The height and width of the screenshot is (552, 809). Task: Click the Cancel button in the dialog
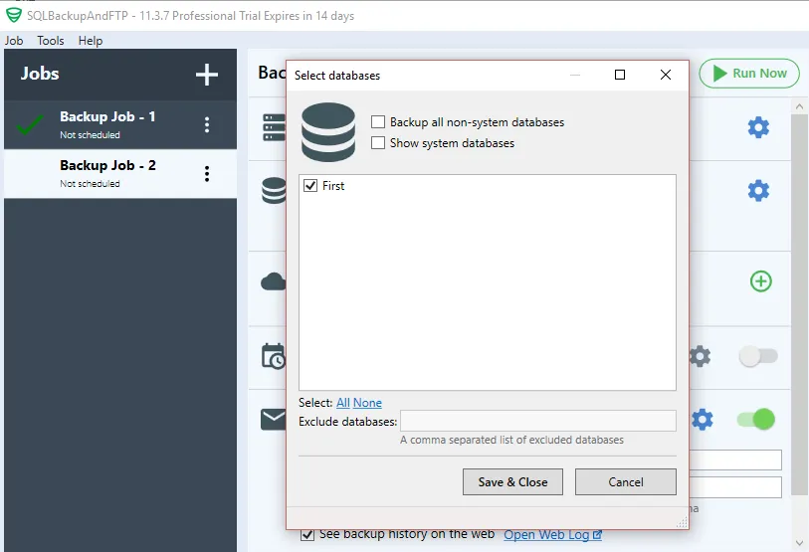point(625,481)
